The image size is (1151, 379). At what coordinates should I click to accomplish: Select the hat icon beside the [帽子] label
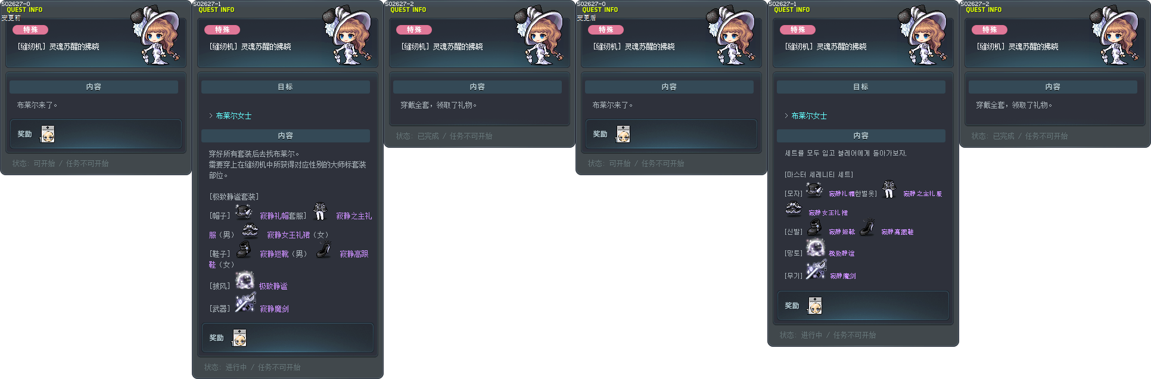[x=244, y=212]
